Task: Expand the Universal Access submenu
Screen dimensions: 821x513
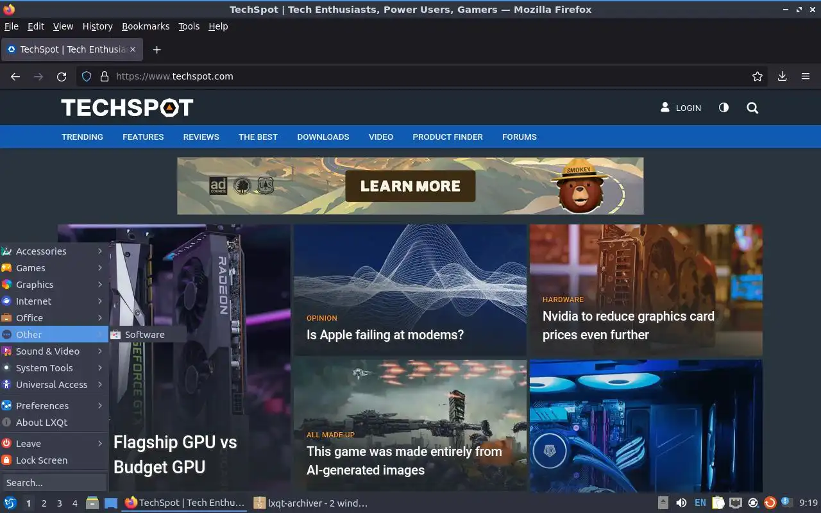Action: 54,385
